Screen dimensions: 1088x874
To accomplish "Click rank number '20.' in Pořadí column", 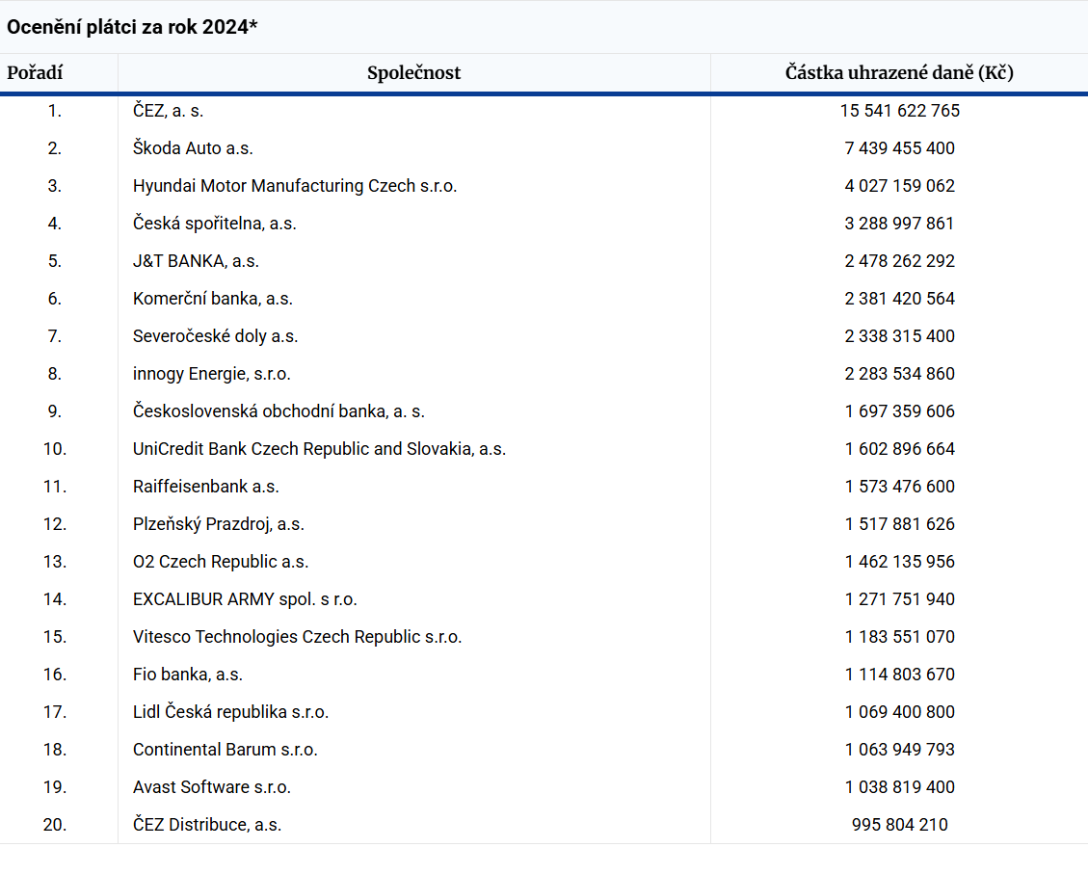I will point(55,825).
